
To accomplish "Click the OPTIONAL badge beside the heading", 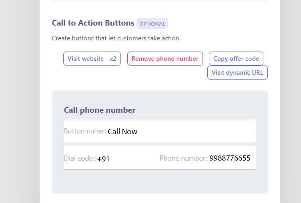I will [x=152, y=24].
